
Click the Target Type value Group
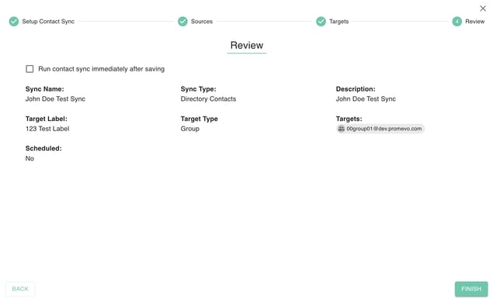[190, 129]
